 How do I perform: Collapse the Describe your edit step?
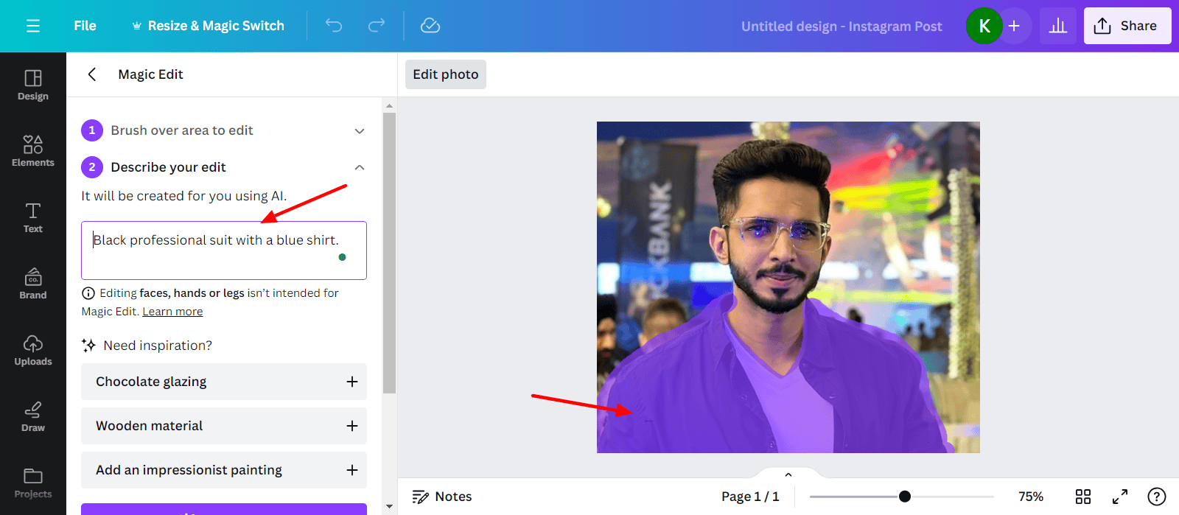click(360, 168)
